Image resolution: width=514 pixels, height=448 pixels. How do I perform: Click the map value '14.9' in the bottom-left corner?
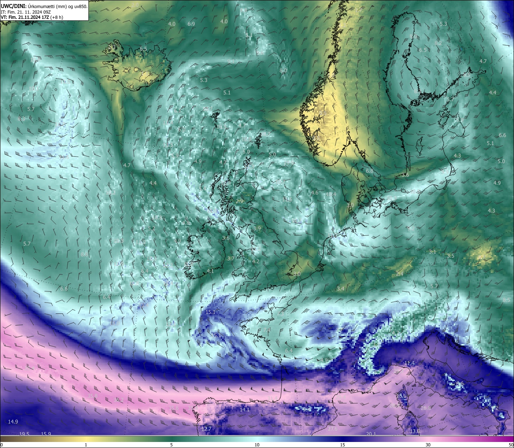13,421
